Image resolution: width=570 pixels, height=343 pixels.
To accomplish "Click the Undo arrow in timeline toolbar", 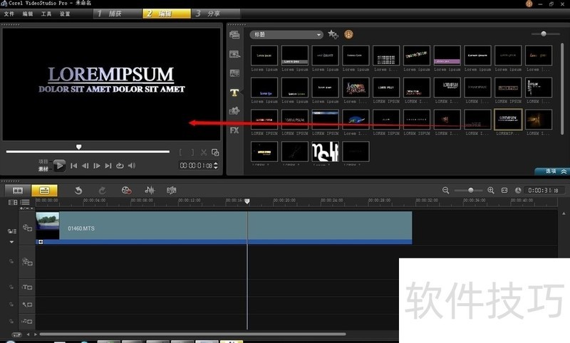I will tap(78, 190).
